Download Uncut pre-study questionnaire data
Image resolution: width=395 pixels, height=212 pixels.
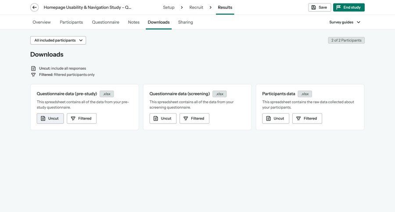click(x=50, y=118)
